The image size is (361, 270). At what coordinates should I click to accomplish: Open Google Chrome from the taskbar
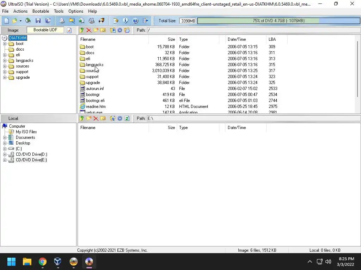[43, 262]
